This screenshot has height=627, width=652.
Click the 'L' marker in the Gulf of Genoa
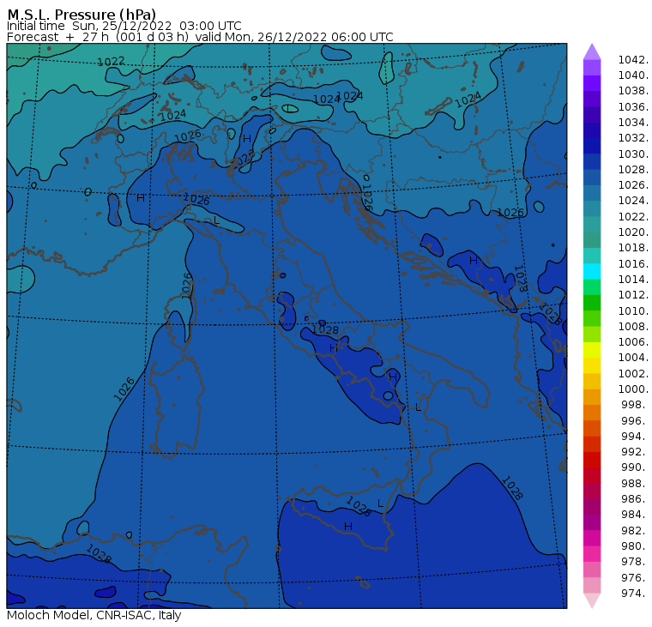point(216,220)
